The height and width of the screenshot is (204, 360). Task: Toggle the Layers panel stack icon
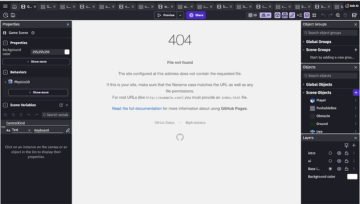point(307,15)
